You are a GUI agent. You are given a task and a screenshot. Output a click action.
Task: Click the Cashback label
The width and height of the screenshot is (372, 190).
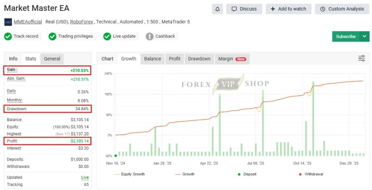pos(165,36)
